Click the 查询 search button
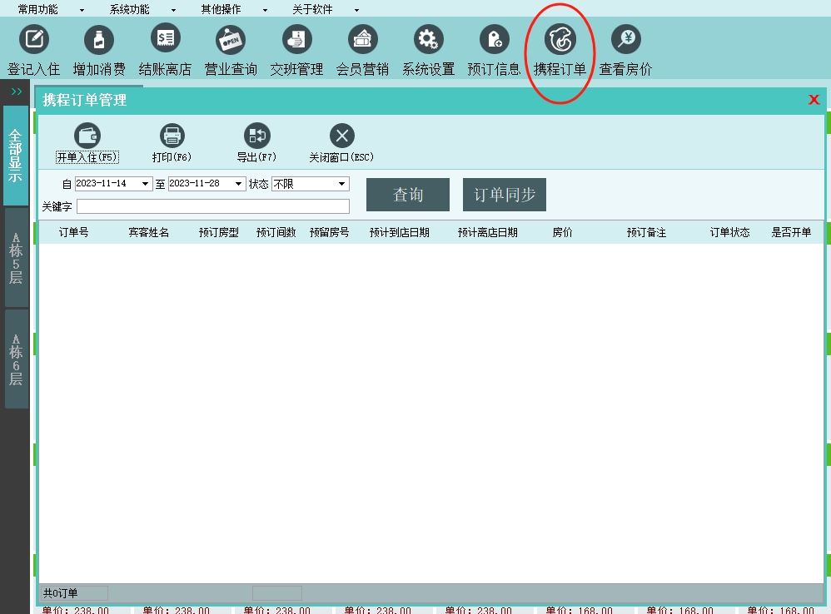Image resolution: width=831 pixels, height=614 pixels. point(408,195)
